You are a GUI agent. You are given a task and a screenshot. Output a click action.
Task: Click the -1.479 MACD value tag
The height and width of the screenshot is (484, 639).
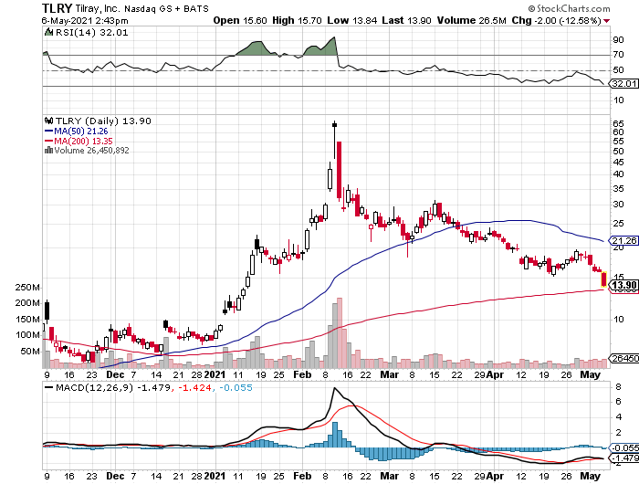point(623,458)
